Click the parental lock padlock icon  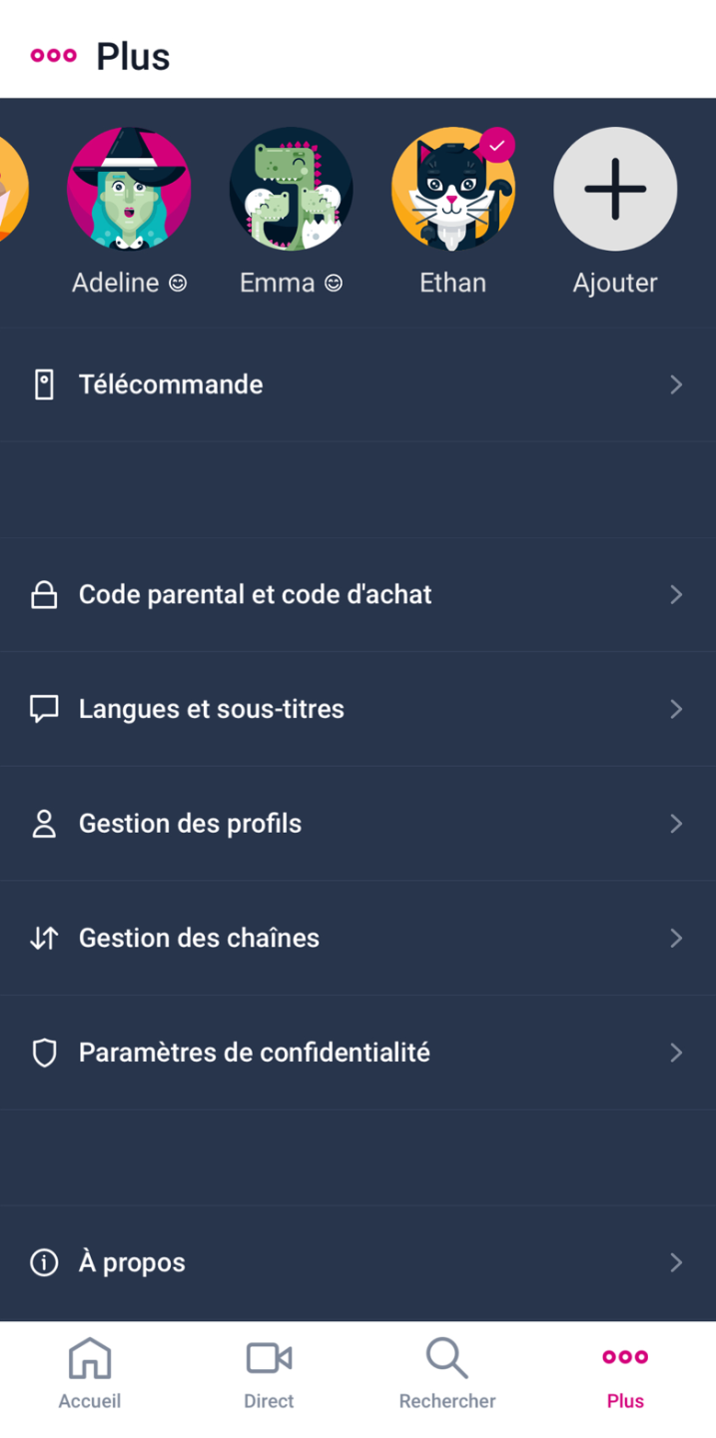(44, 594)
